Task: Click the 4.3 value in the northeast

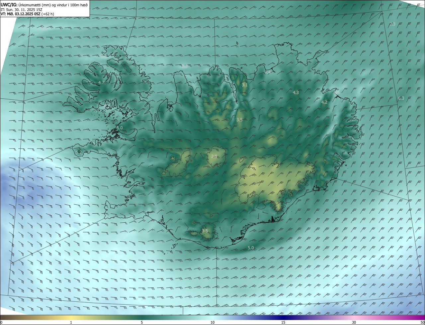Action: coord(296,92)
